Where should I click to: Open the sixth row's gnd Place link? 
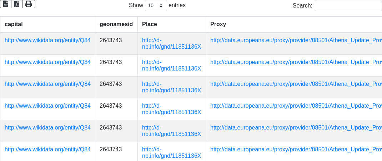171,153
